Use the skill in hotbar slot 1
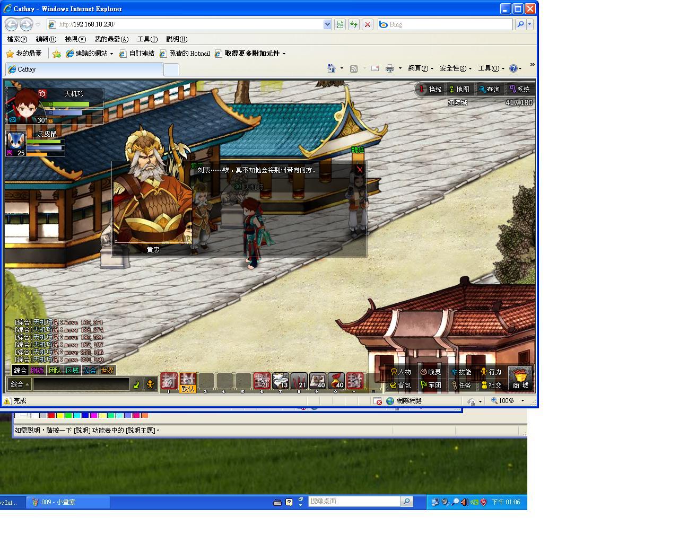679x543 pixels. tap(169, 381)
